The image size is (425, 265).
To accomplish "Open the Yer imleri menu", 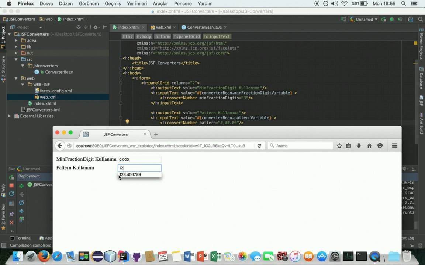I will click(x=137, y=4).
